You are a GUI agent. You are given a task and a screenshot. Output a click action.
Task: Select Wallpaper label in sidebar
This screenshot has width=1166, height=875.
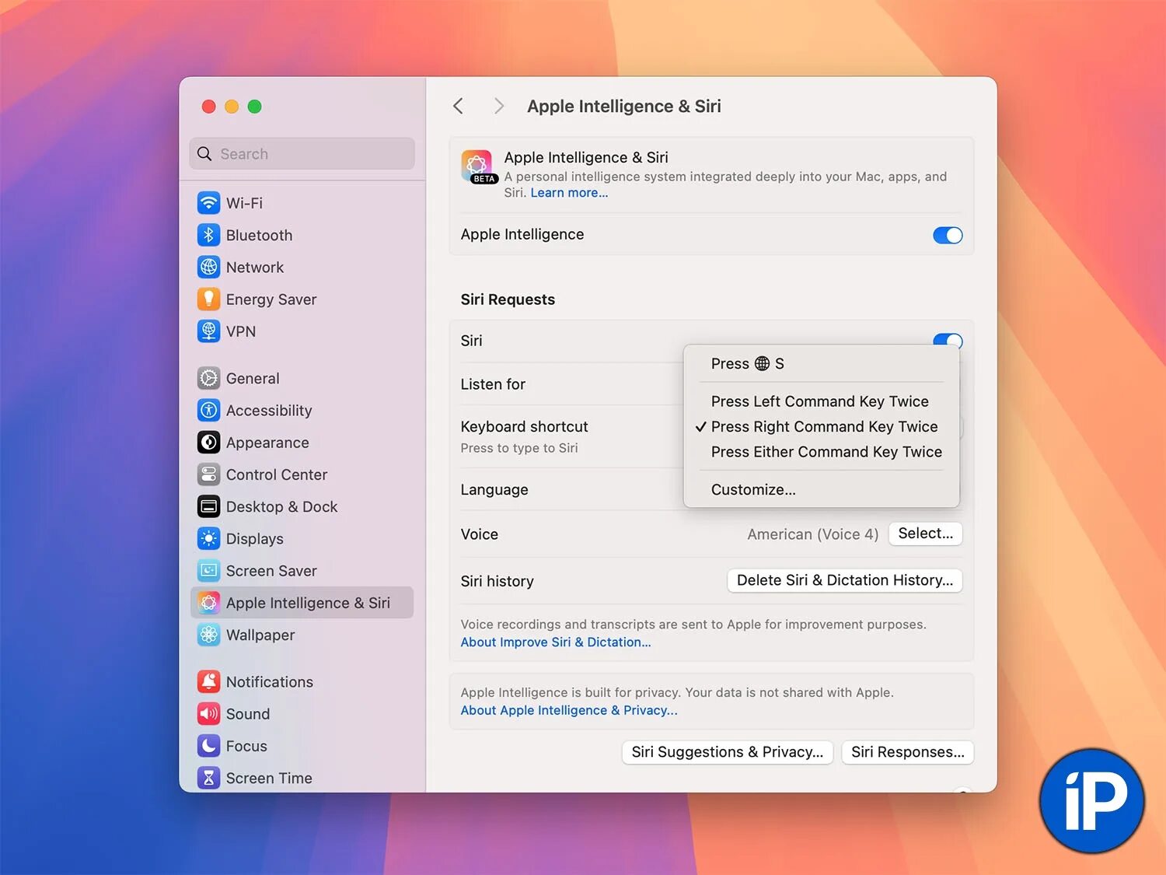coord(260,635)
